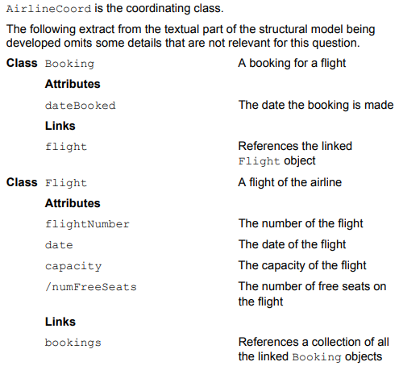The image size is (399, 366).
Task: Click 'References a collection of all' text
Action: tap(314, 342)
